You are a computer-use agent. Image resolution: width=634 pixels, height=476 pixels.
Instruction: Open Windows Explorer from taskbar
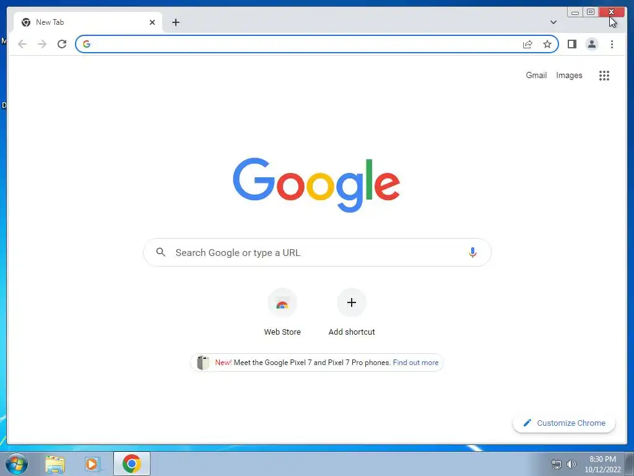point(55,464)
